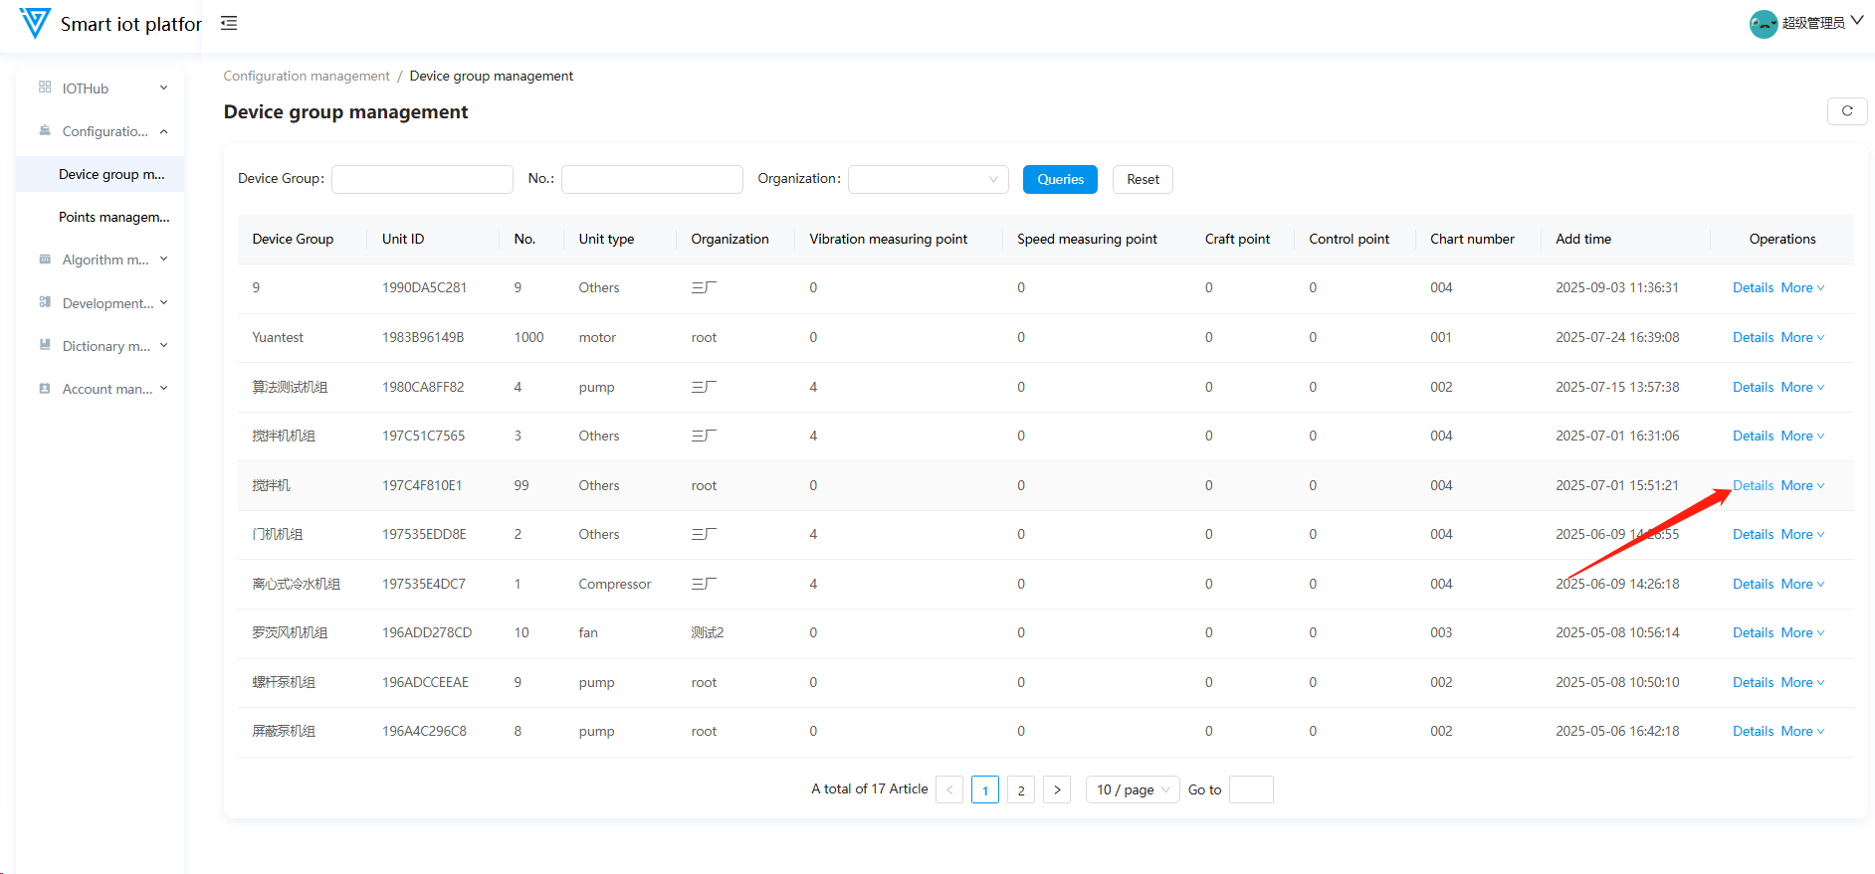Click the user avatar icon
Screen dimensions: 1875x874
coord(1763,23)
